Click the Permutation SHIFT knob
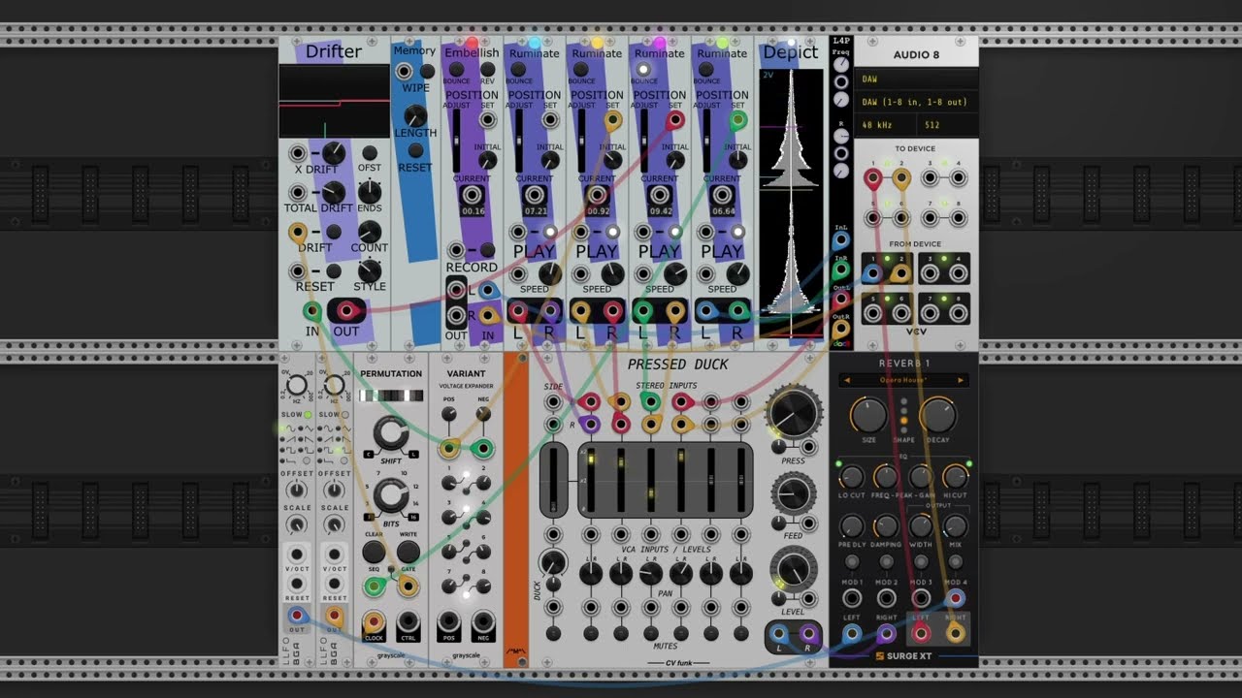Image resolution: width=1242 pixels, height=698 pixels. pyautogui.click(x=391, y=432)
